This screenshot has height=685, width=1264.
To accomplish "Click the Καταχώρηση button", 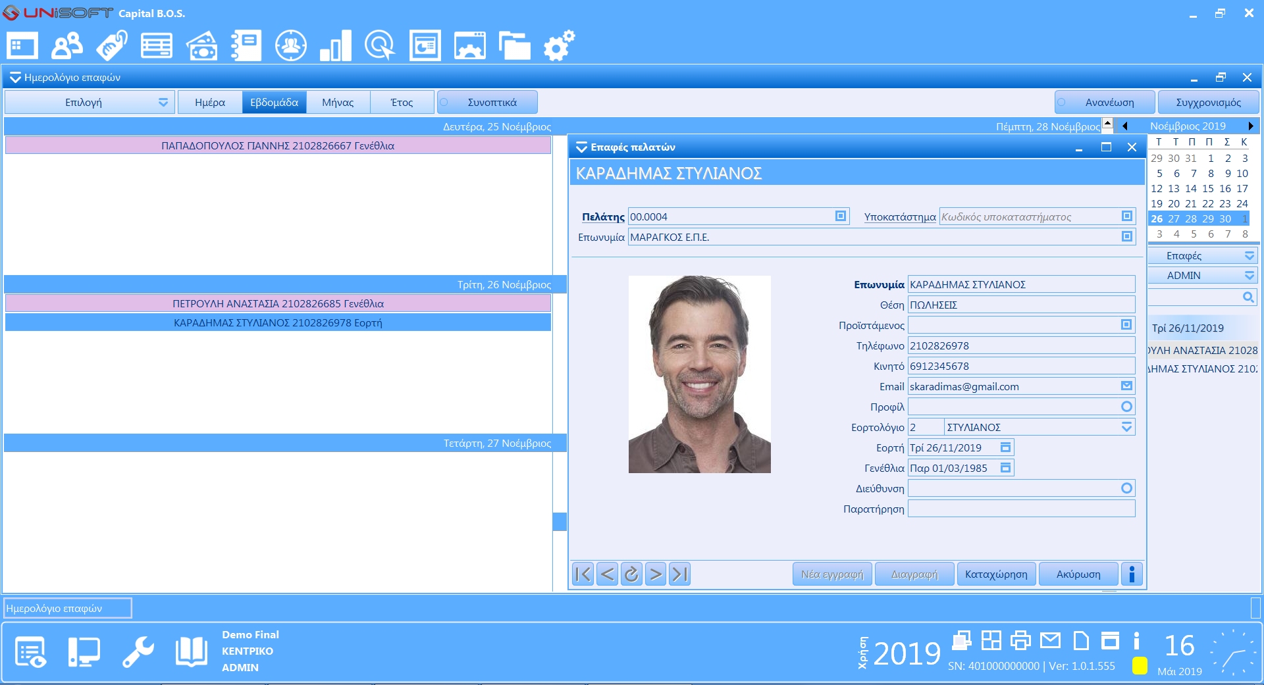I will click(996, 574).
